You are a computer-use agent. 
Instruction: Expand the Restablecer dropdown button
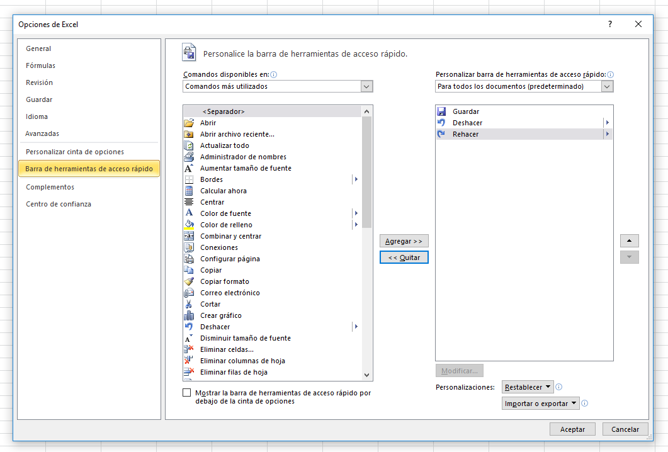[528, 387]
